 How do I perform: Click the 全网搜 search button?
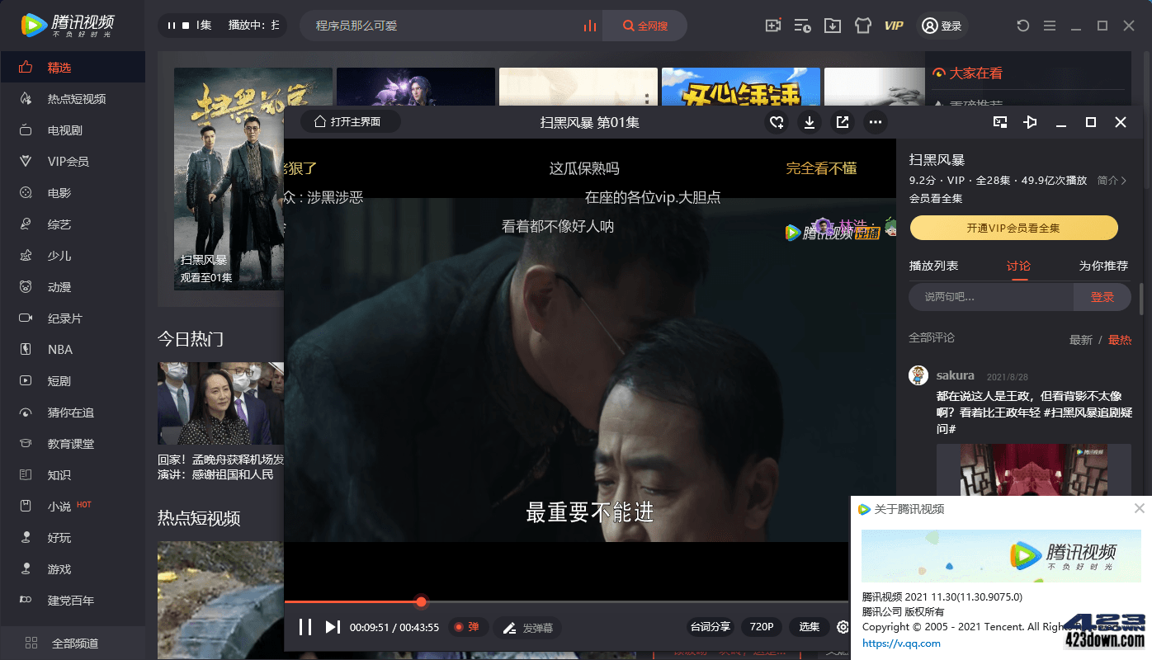[645, 26]
